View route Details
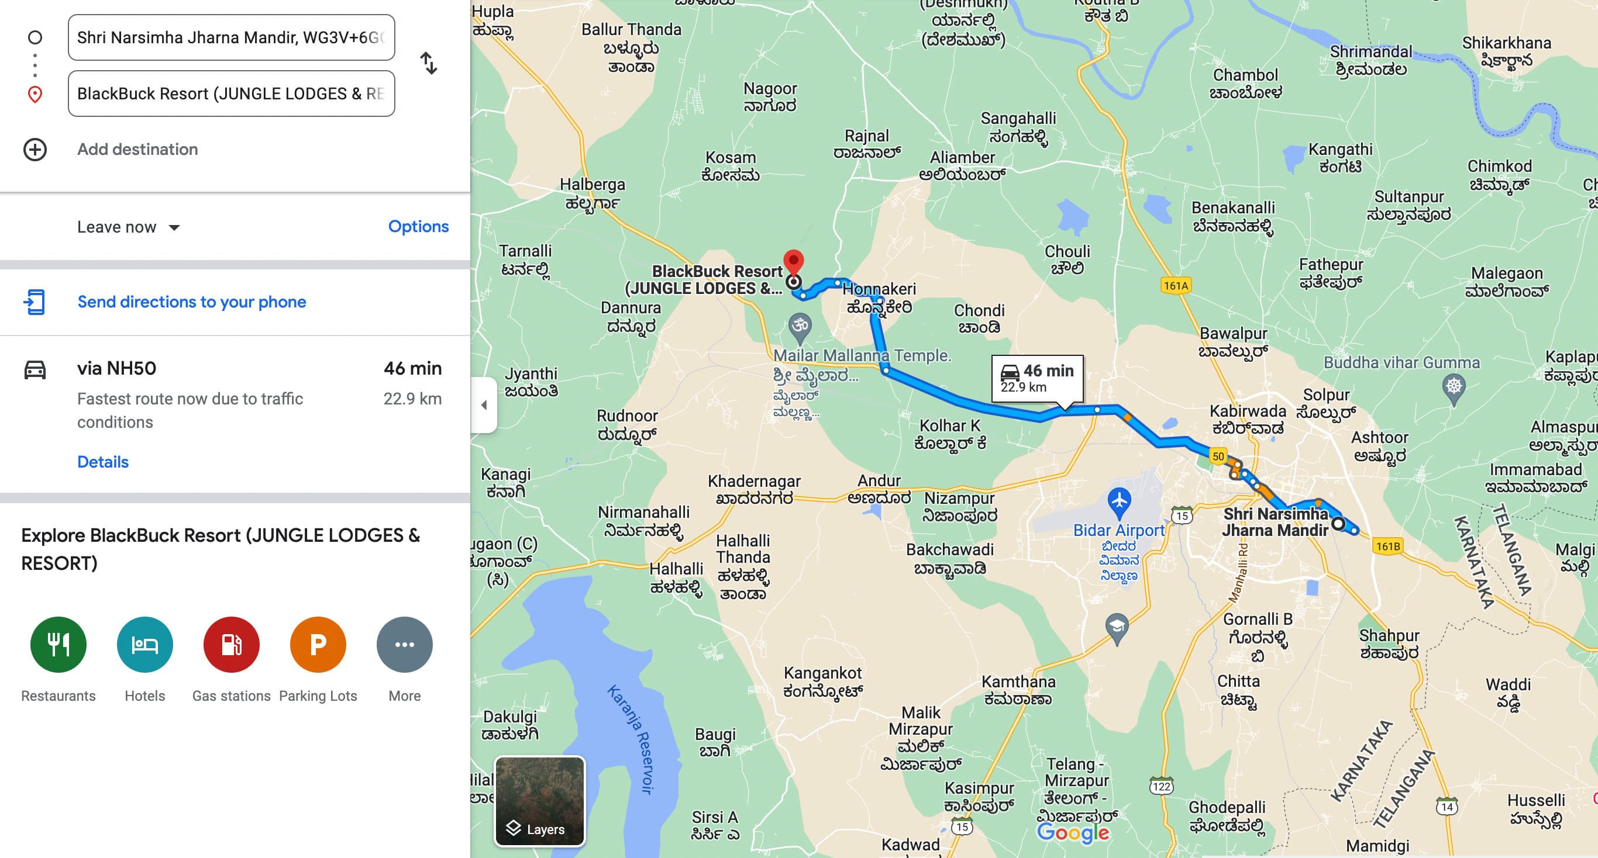Screen dimensions: 1598x858 [x=103, y=462]
